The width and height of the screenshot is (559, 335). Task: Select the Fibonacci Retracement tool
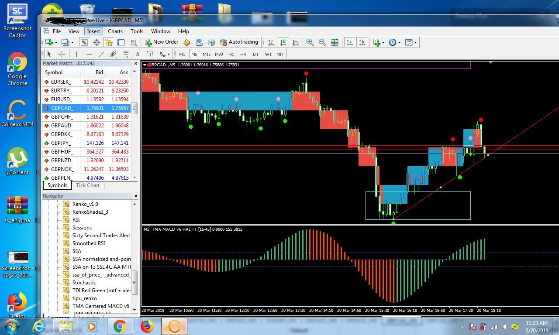point(126,54)
